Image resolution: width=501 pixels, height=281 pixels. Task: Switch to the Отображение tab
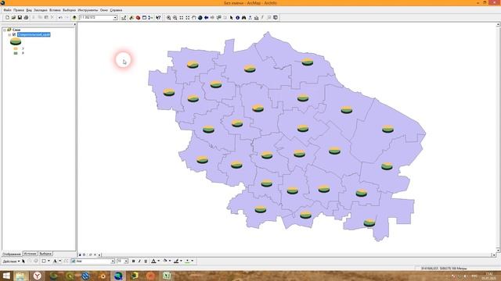click(12, 254)
